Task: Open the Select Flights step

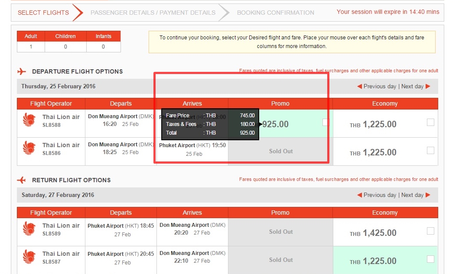Action: pyautogui.click(x=43, y=13)
